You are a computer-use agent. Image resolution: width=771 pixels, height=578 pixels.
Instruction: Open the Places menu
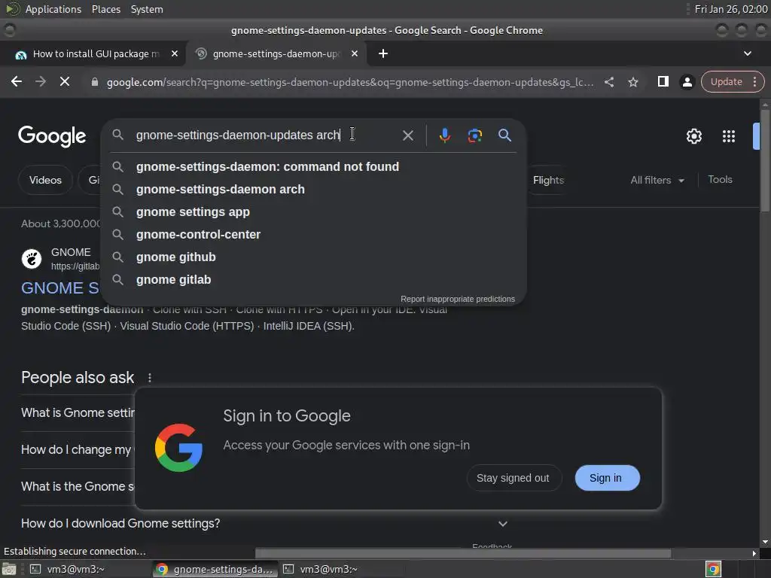tap(105, 9)
